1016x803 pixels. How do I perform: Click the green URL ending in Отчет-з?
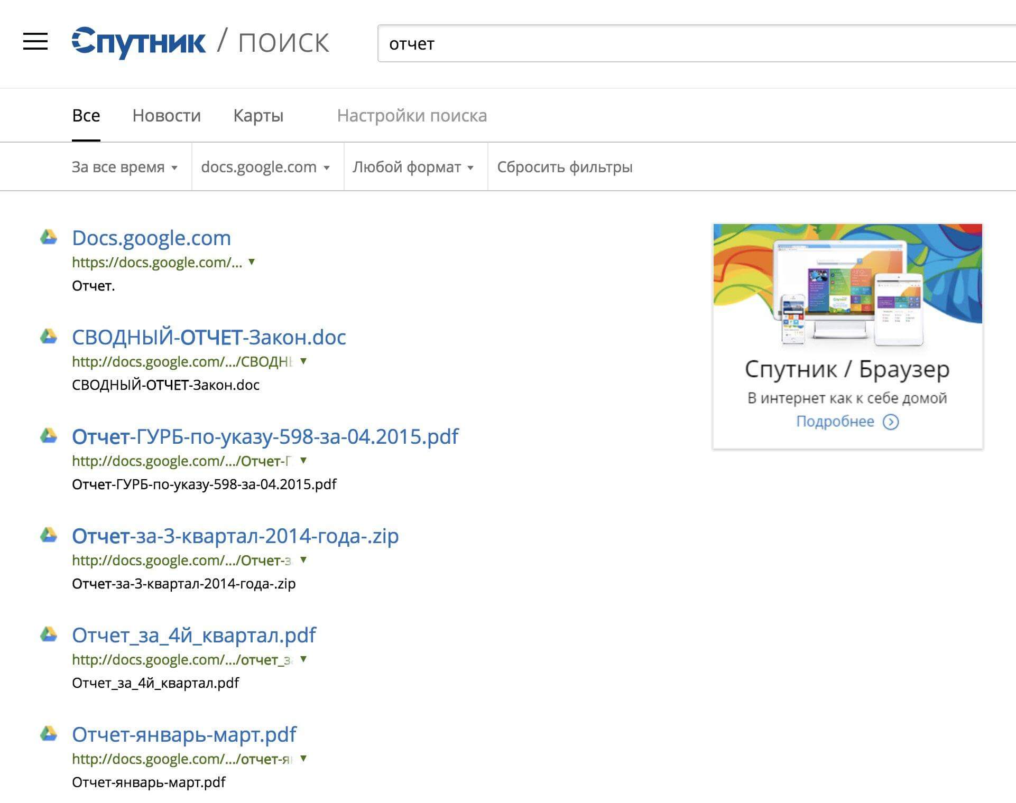(x=182, y=560)
